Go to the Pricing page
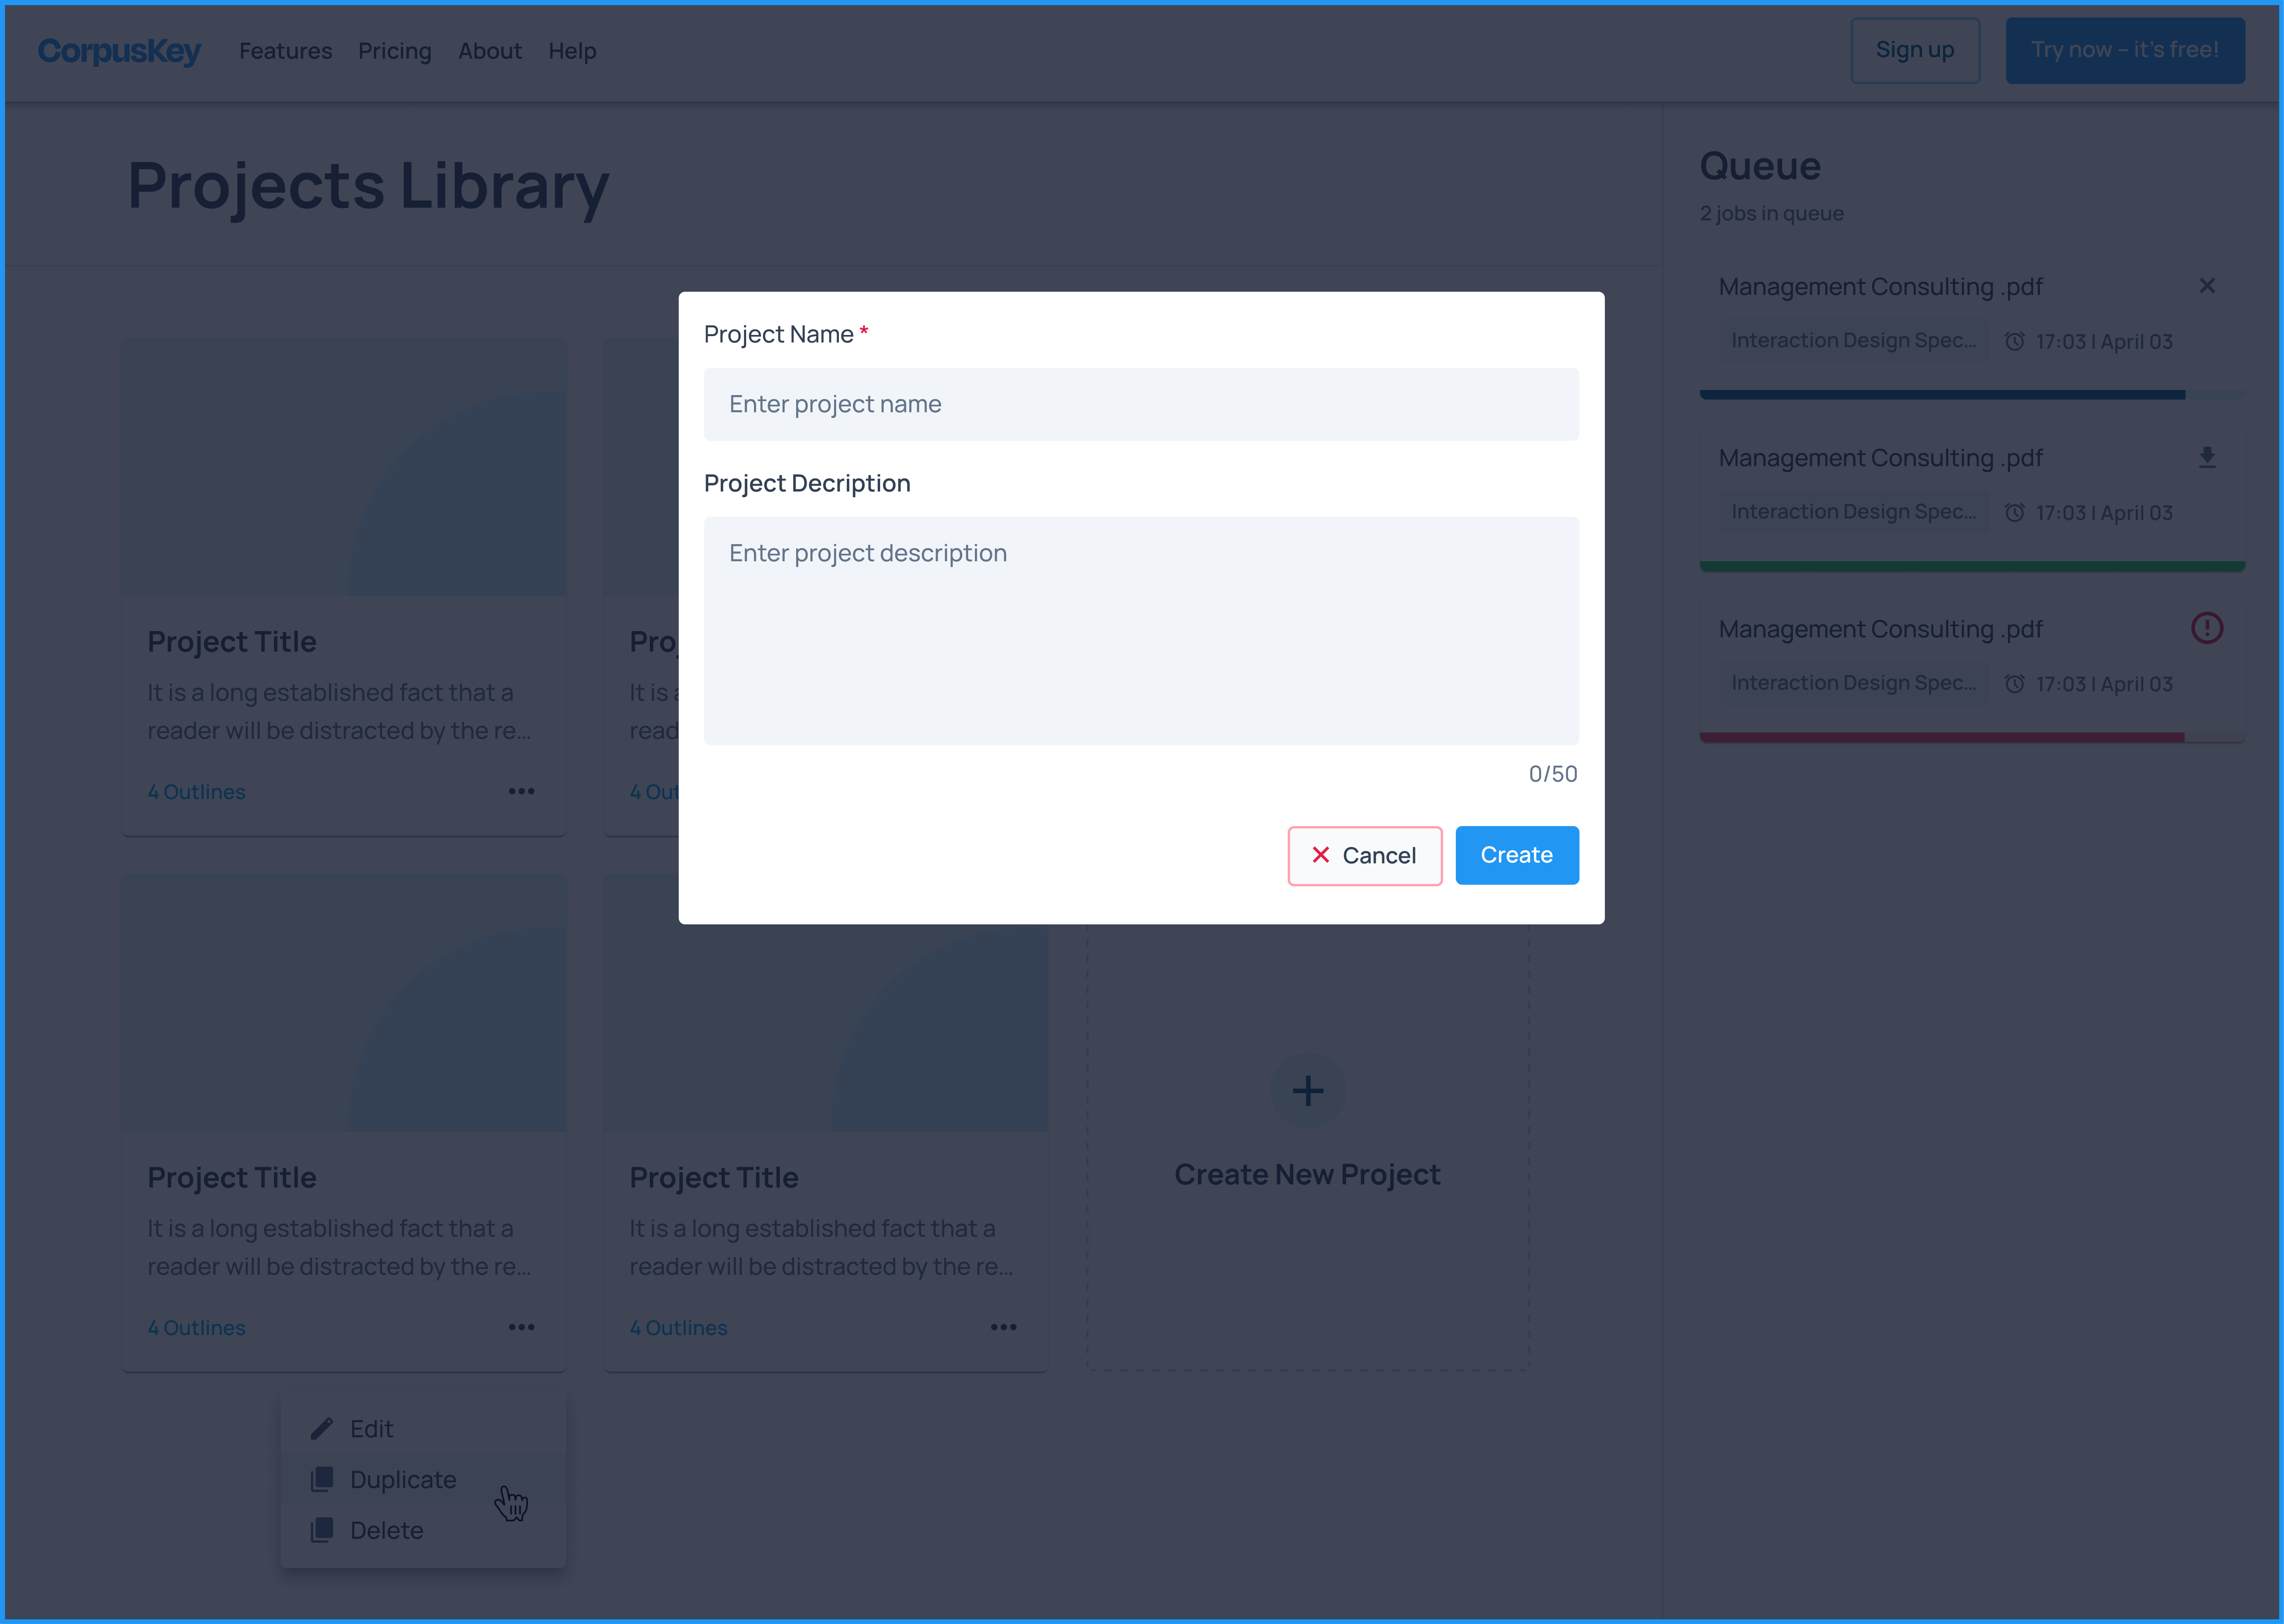This screenshot has height=1624, width=2284. [395, 51]
